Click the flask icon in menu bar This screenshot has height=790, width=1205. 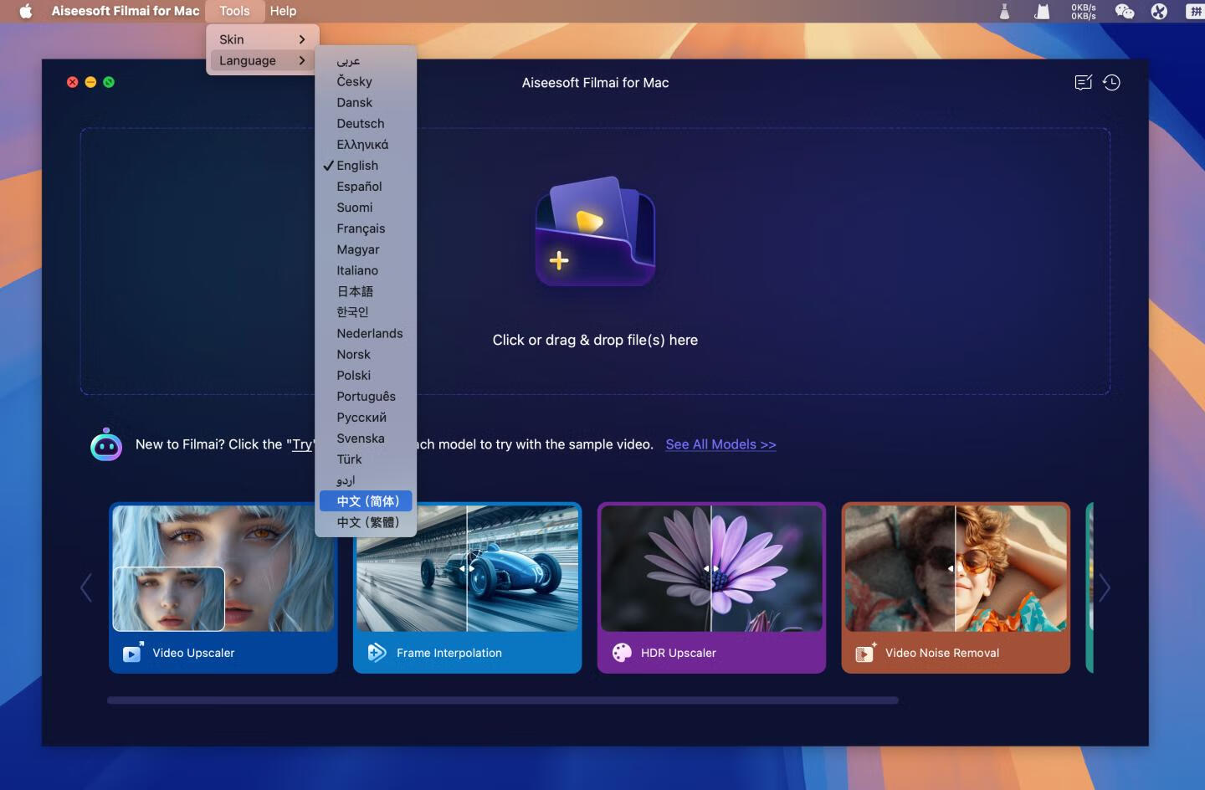1004,11
